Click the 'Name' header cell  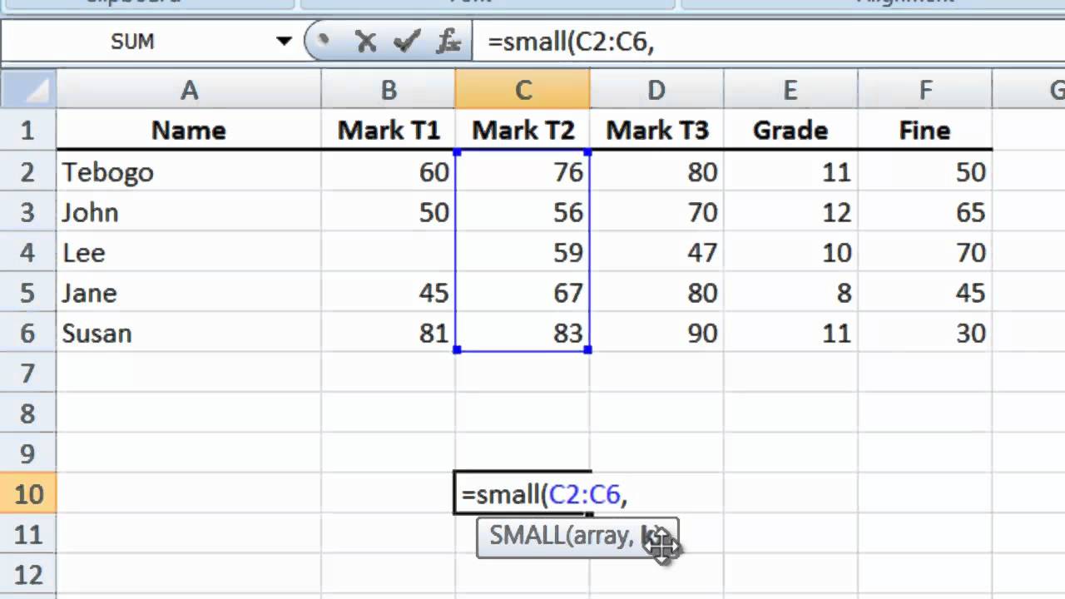click(189, 130)
